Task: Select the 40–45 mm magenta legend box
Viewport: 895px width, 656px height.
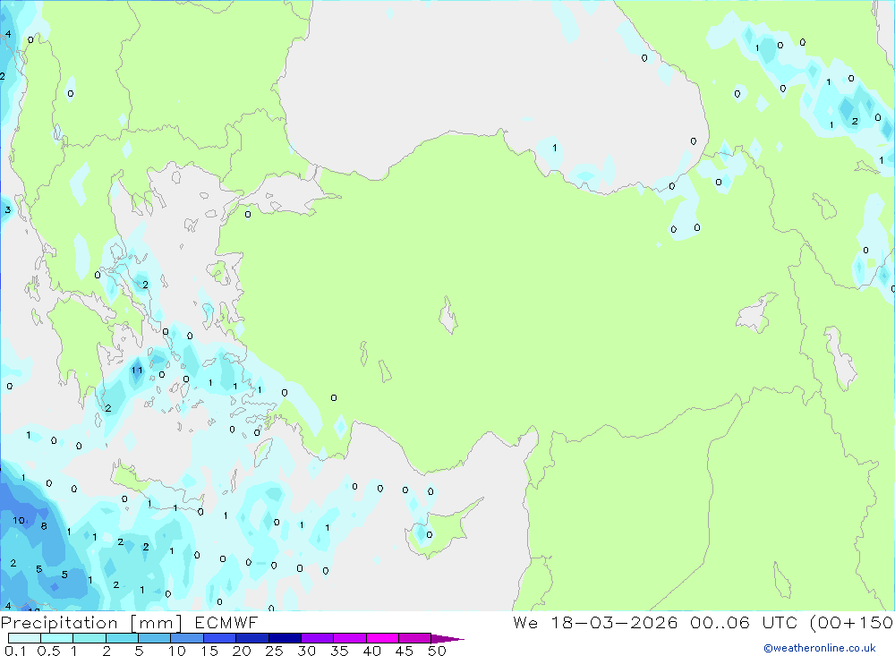Action: [382, 638]
